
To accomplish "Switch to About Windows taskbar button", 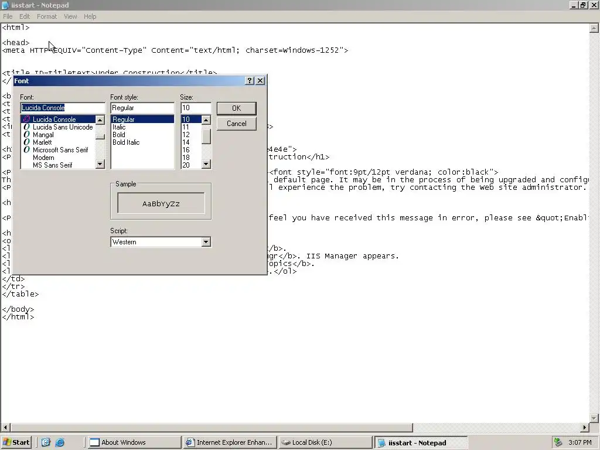I will 134,442.
